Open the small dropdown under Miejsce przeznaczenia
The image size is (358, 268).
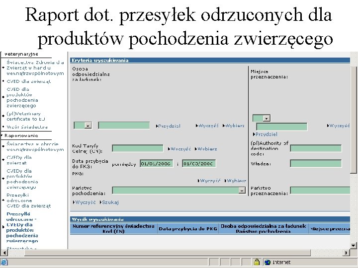click(x=267, y=118)
